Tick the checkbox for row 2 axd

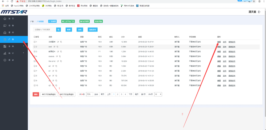pyautogui.click(x=34, y=47)
